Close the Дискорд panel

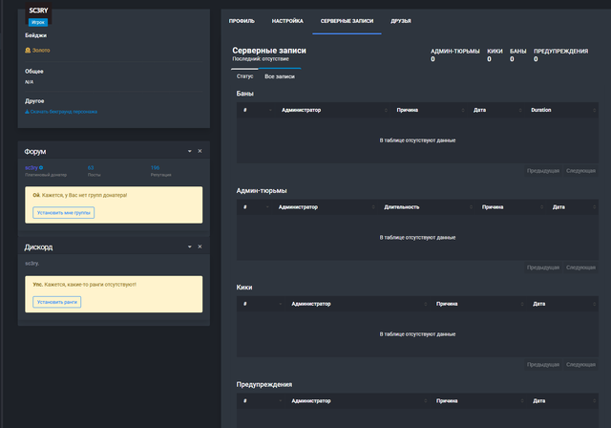[200, 246]
